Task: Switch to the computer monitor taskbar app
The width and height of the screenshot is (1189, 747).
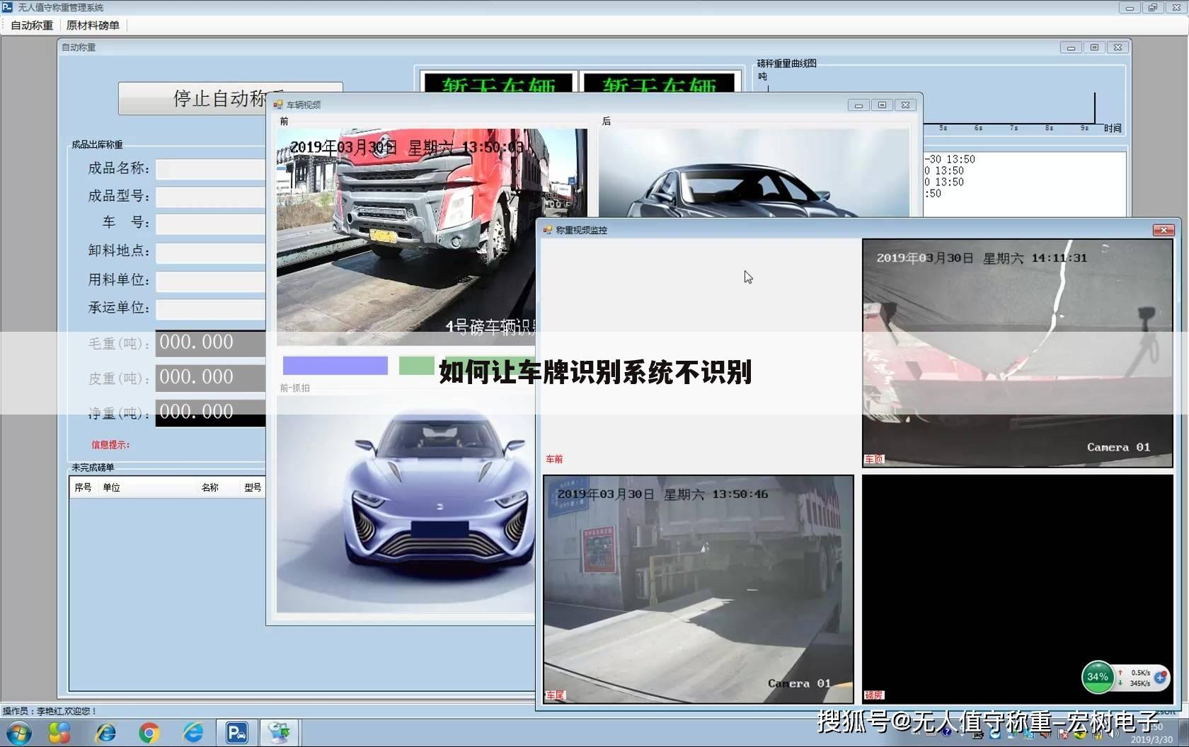Action: point(279,733)
